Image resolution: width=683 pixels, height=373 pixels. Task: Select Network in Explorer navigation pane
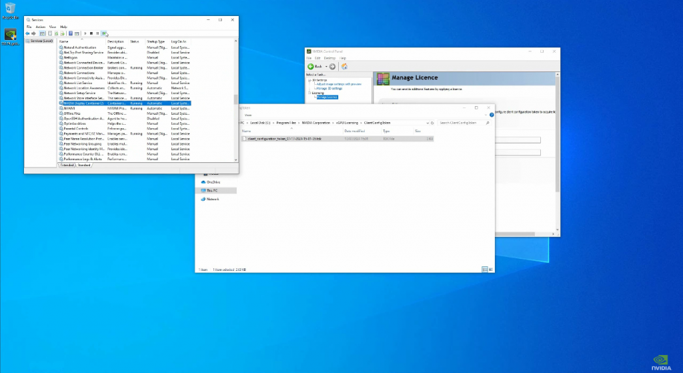tap(210, 199)
